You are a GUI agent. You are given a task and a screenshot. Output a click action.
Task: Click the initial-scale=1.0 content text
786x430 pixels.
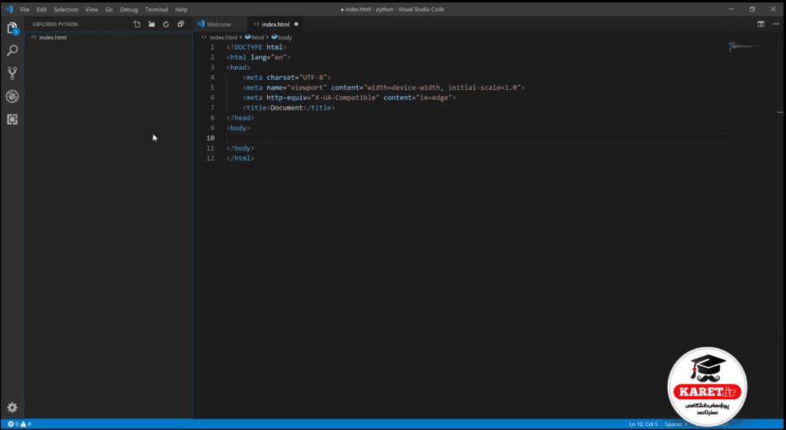click(x=482, y=88)
